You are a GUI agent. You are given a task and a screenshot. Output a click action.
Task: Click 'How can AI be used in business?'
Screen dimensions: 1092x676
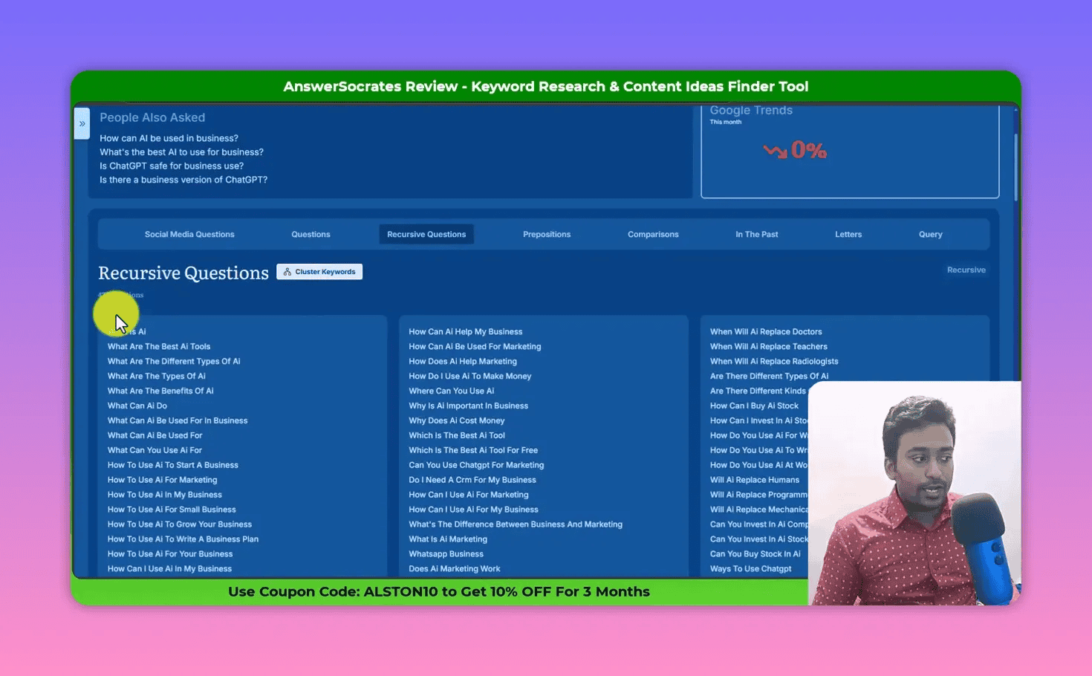169,138
